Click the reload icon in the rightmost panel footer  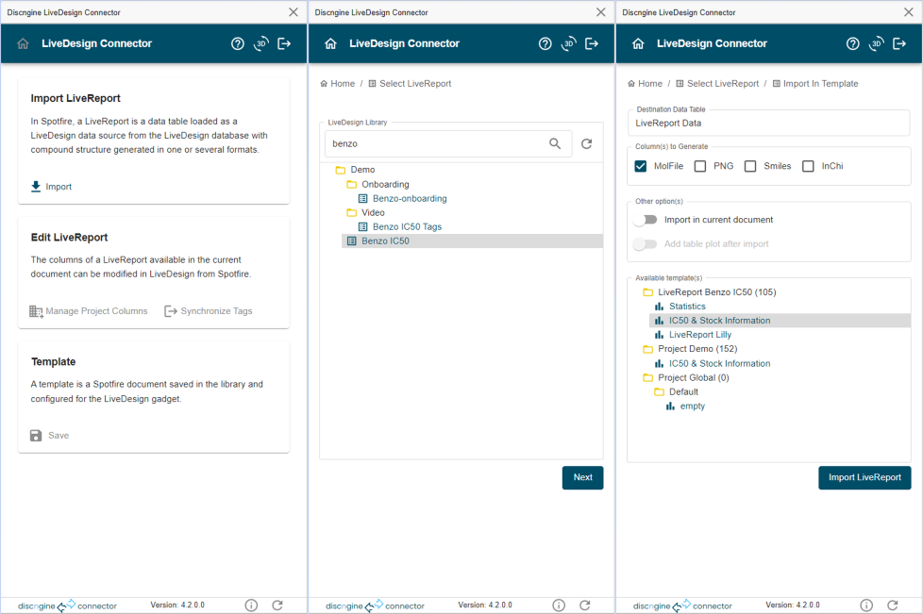point(892,606)
